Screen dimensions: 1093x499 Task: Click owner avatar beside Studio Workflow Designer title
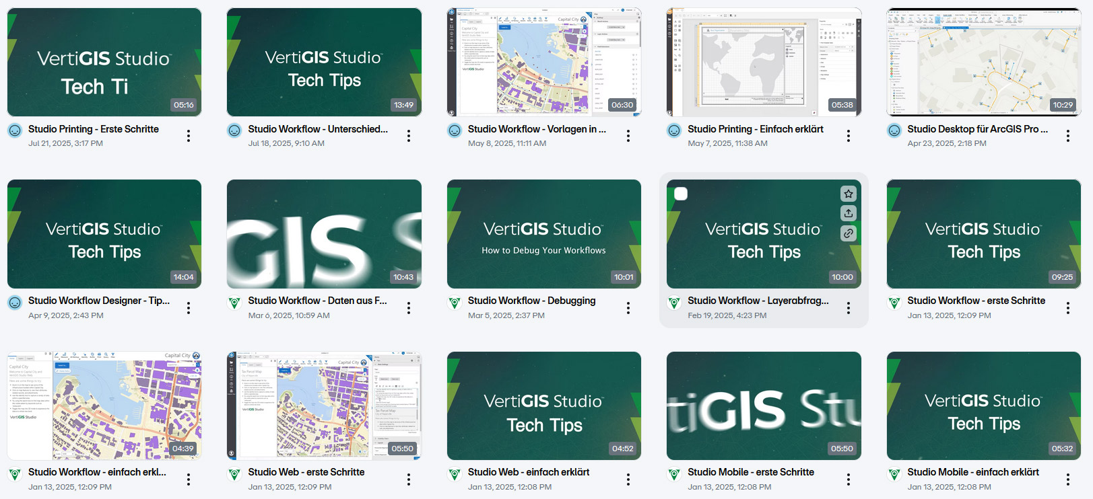click(x=15, y=303)
